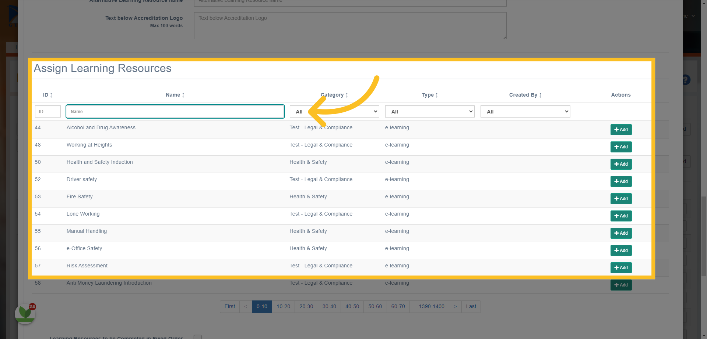This screenshot has width=707, height=339.
Task: Go to the First page
Action: coord(230,307)
